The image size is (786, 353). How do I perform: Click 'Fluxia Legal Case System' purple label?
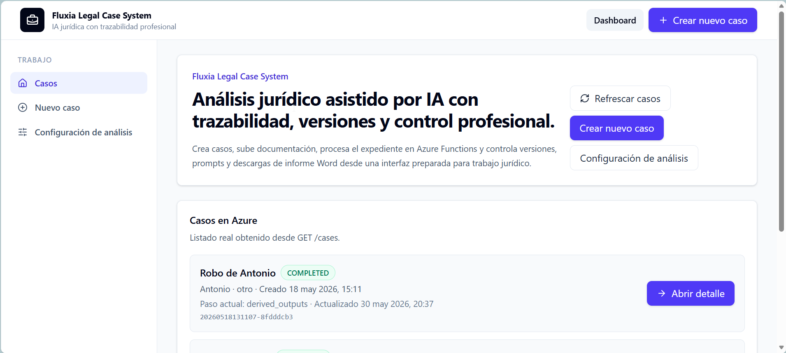[x=240, y=77]
